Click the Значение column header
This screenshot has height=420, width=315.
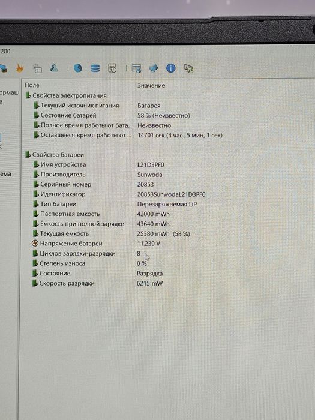pos(151,85)
